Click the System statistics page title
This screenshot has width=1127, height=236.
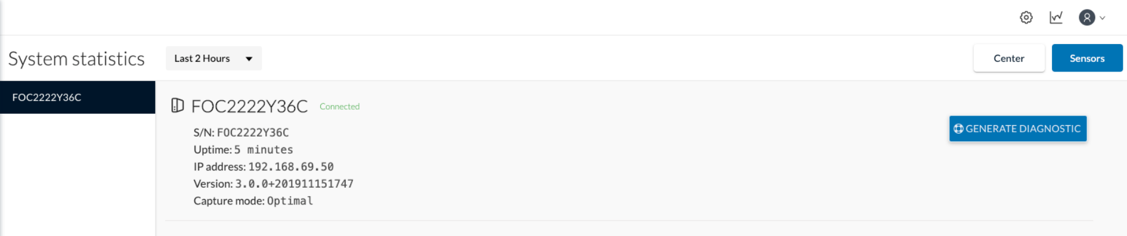click(76, 59)
